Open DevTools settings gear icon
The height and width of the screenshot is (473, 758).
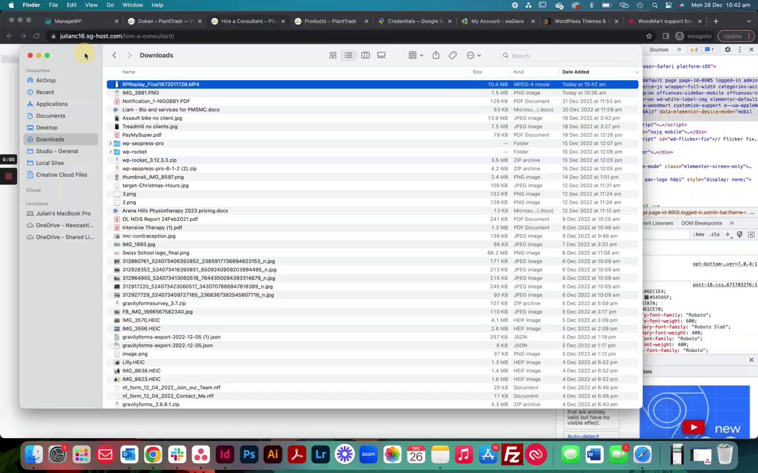[x=728, y=50]
